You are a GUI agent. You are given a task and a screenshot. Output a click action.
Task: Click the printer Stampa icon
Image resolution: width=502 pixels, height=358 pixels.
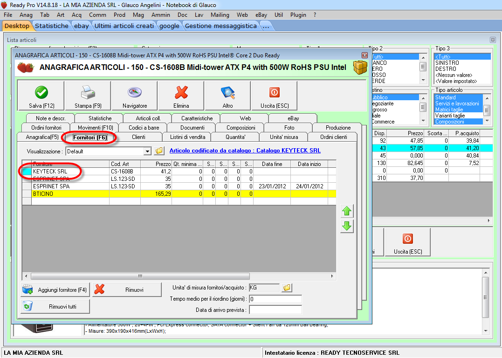[x=88, y=93]
